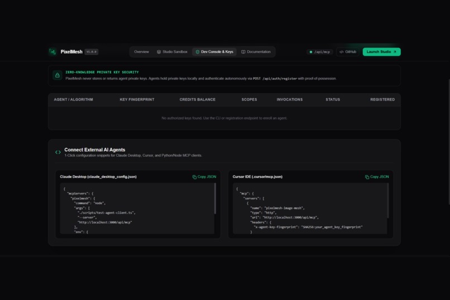
Task: Click the 1-Click configuration snippets subtitle
Action: pos(133,155)
